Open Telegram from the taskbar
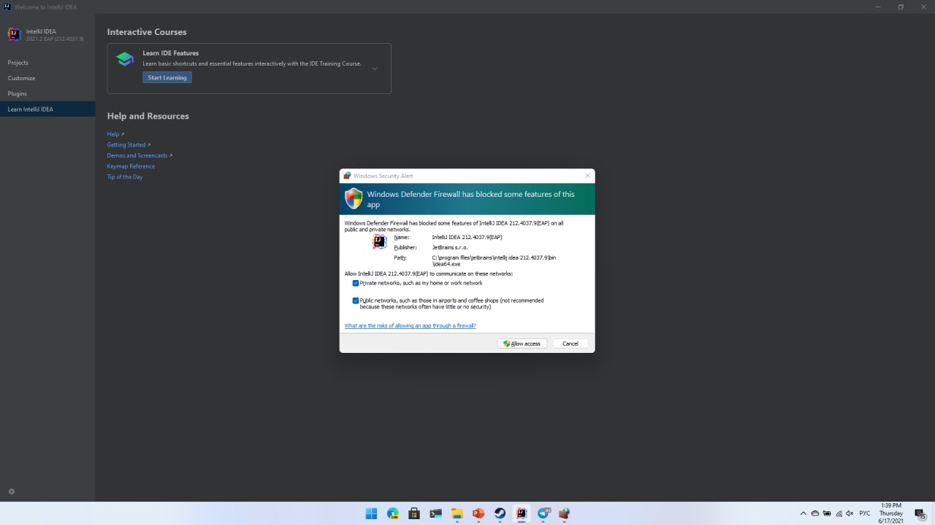Image resolution: width=935 pixels, height=525 pixels. click(x=543, y=513)
